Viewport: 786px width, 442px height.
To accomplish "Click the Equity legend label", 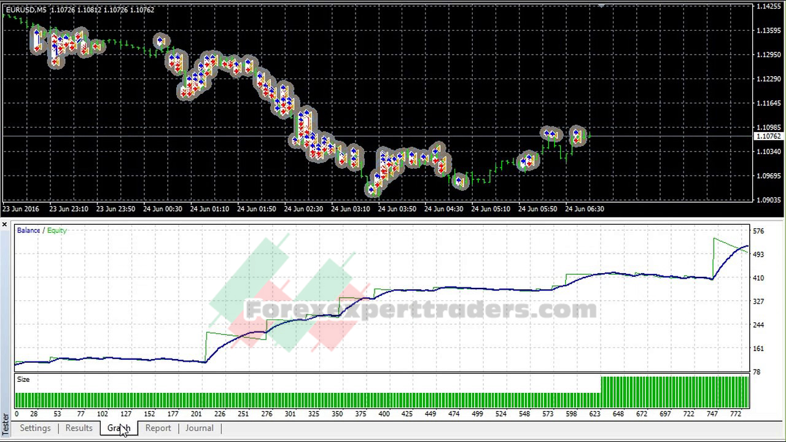I will tap(56, 230).
